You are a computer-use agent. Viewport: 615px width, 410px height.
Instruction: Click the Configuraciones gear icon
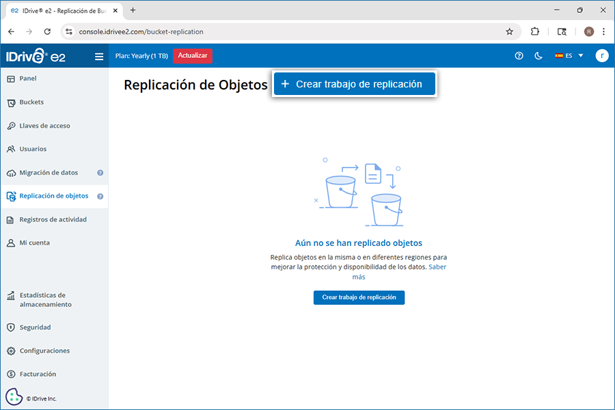click(x=11, y=351)
